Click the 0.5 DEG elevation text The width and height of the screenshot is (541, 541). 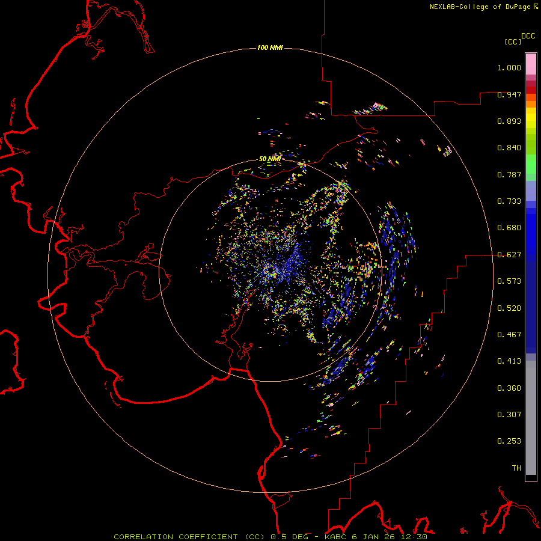pos(289,537)
